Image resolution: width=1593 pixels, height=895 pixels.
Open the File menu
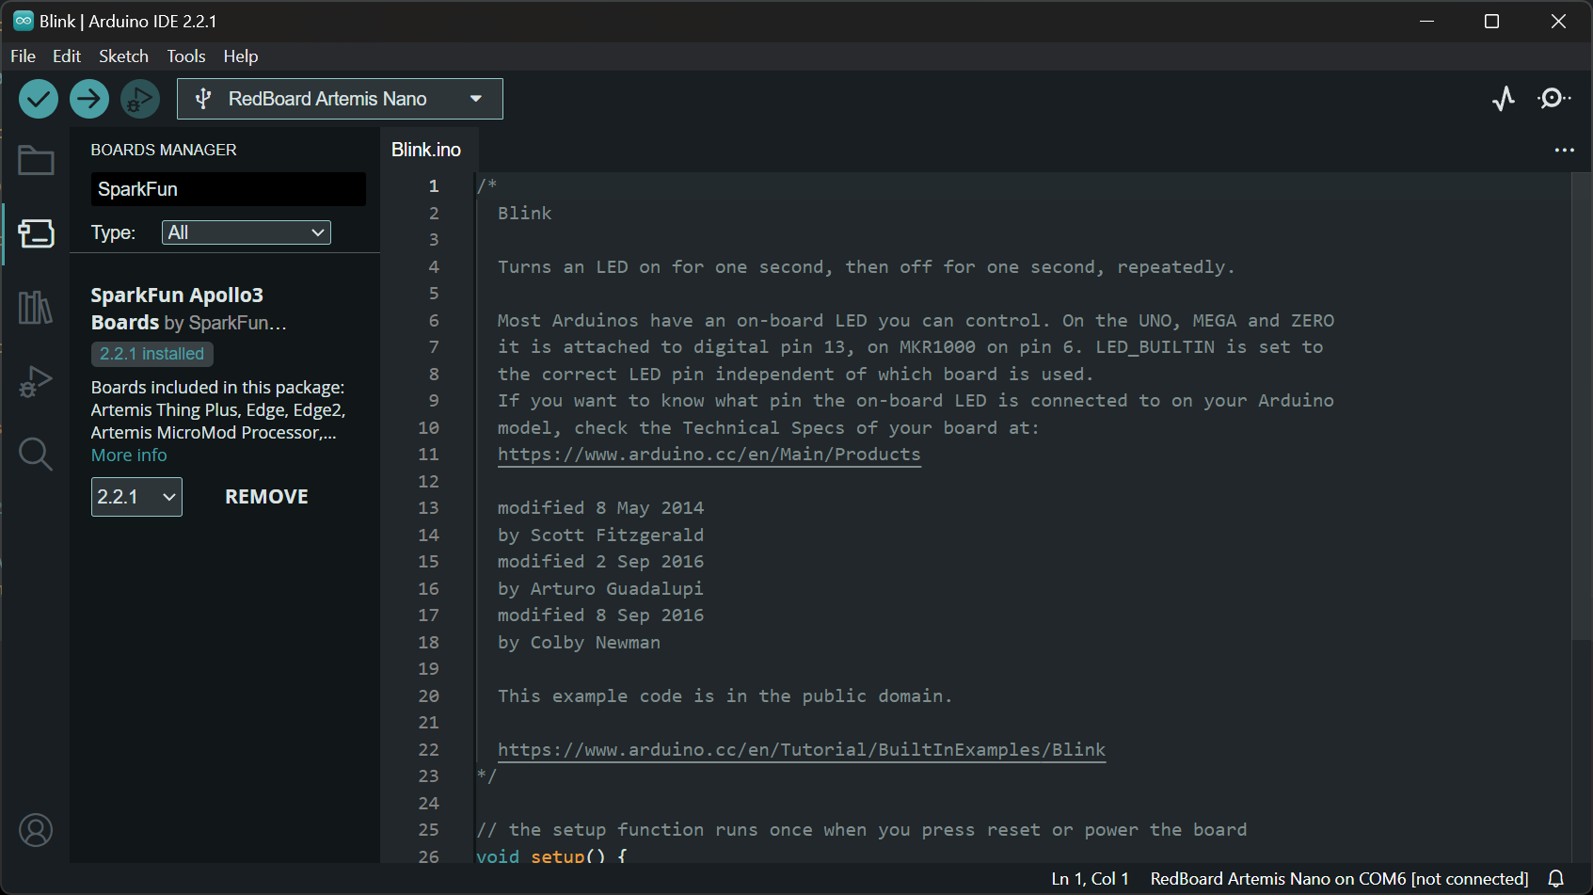23,56
